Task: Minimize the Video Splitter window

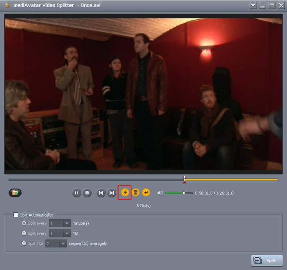Action: [x=262, y=5]
